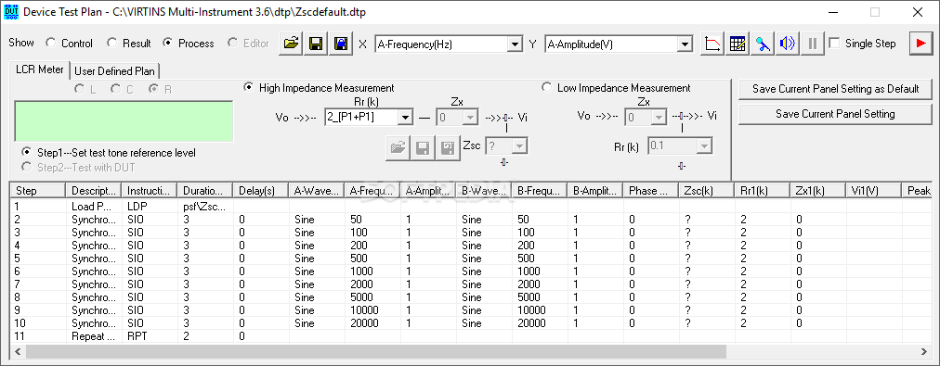Viewport: 940px width, 366px height.
Task: Open a device test plan file
Action: coord(291,44)
